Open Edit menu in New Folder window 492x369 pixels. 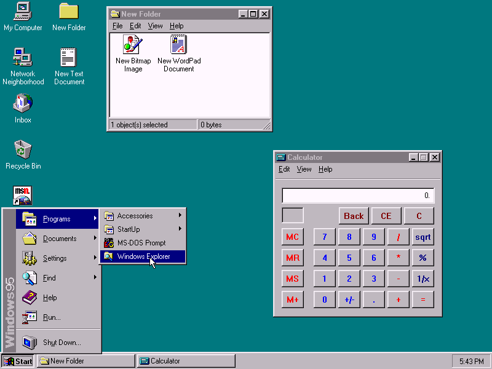[x=135, y=26]
